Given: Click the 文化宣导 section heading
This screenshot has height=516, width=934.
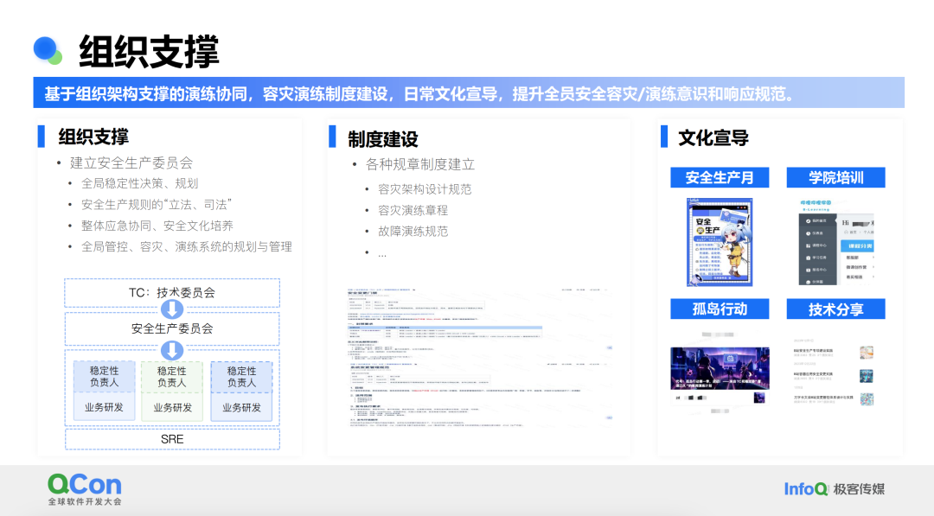Looking at the screenshot, I should point(713,138).
